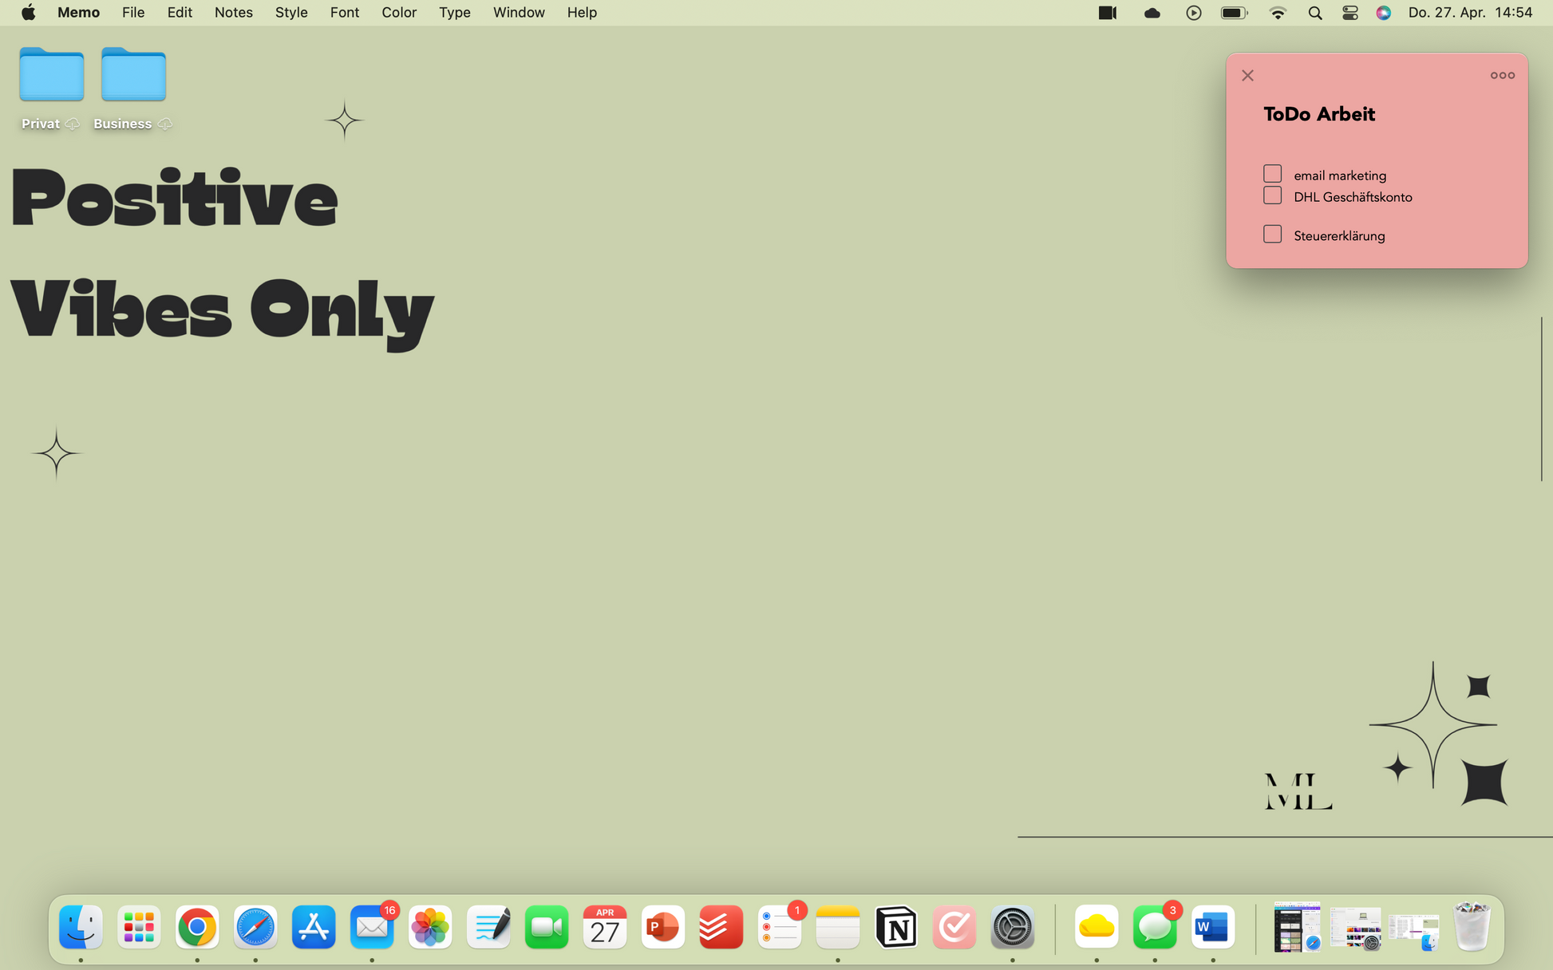The width and height of the screenshot is (1553, 970).
Task: Open Reminders app with badge 1
Action: (779, 928)
